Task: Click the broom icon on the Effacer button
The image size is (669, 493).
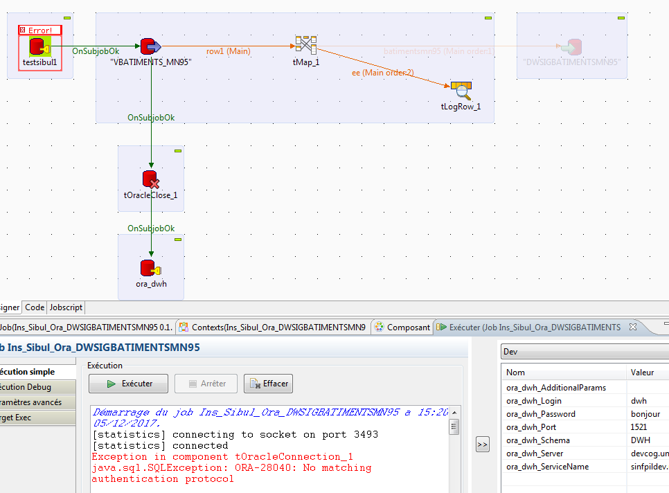Action: pyautogui.click(x=254, y=383)
